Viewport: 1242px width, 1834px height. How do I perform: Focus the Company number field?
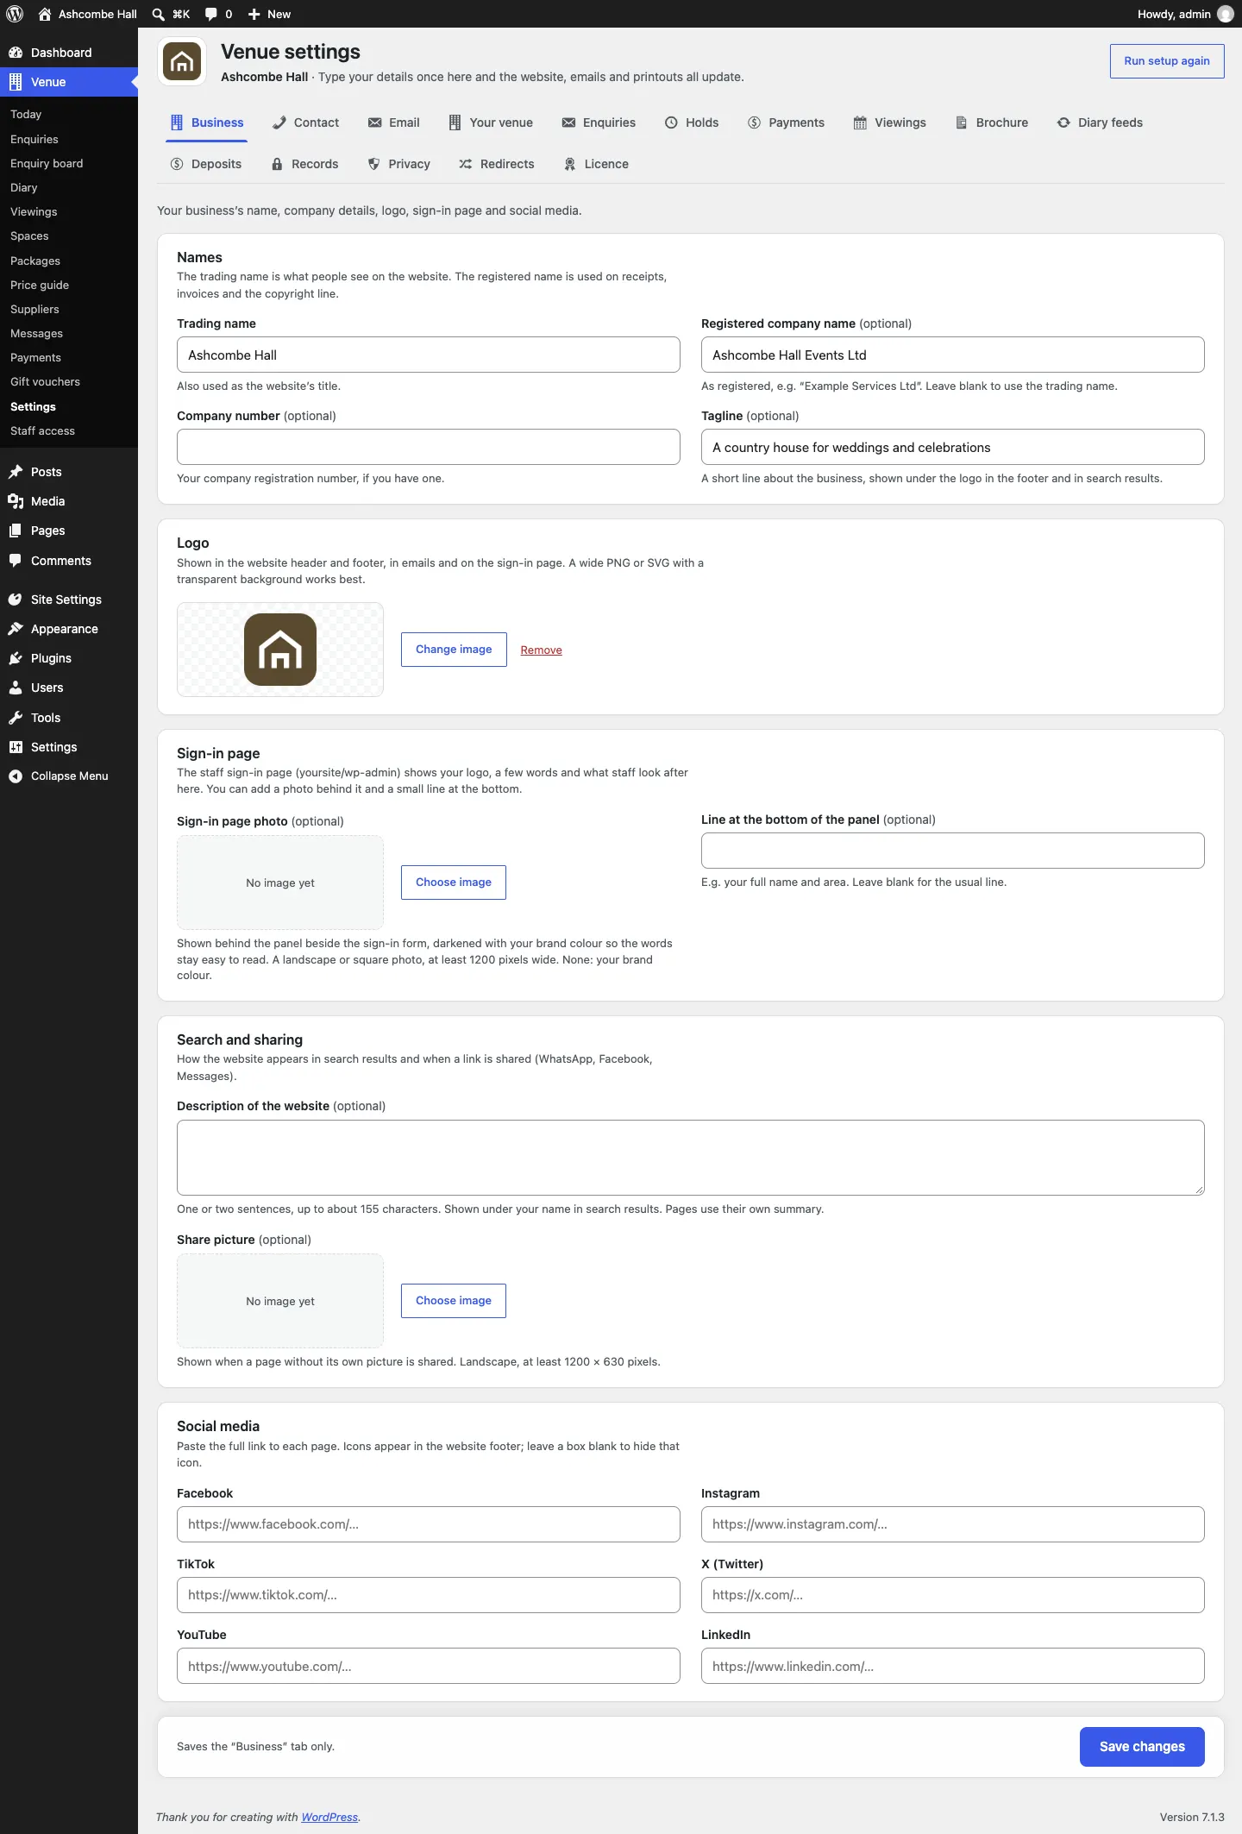click(x=428, y=447)
